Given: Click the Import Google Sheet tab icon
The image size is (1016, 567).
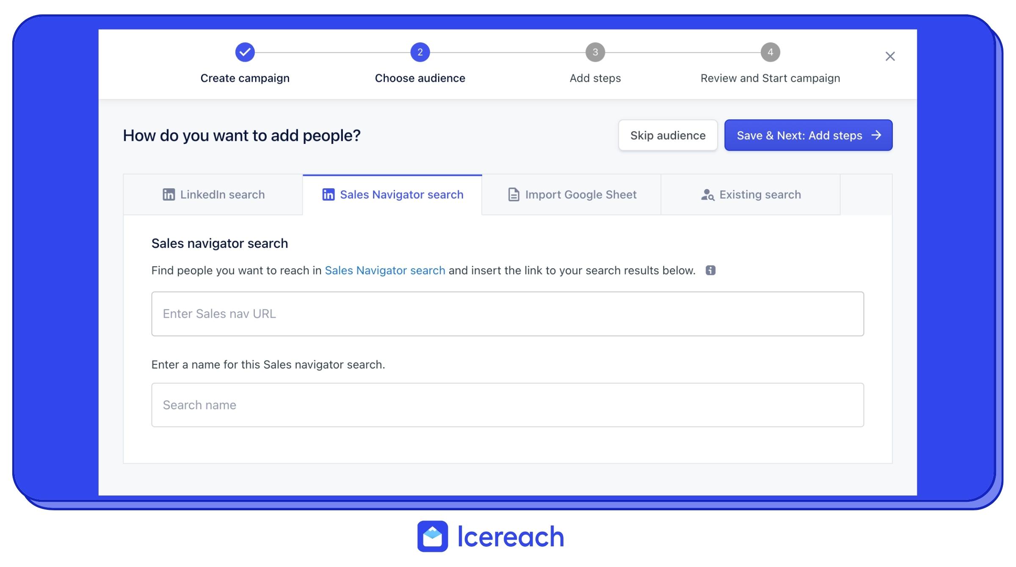Looking at the screenshot, I should click(514, 195).
